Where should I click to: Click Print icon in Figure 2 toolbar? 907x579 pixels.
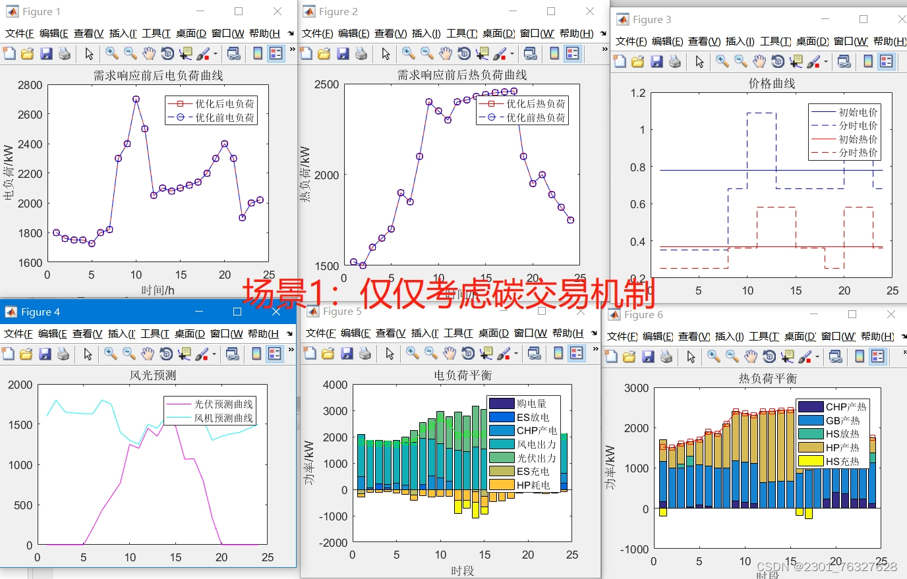(x=361, y=53)
